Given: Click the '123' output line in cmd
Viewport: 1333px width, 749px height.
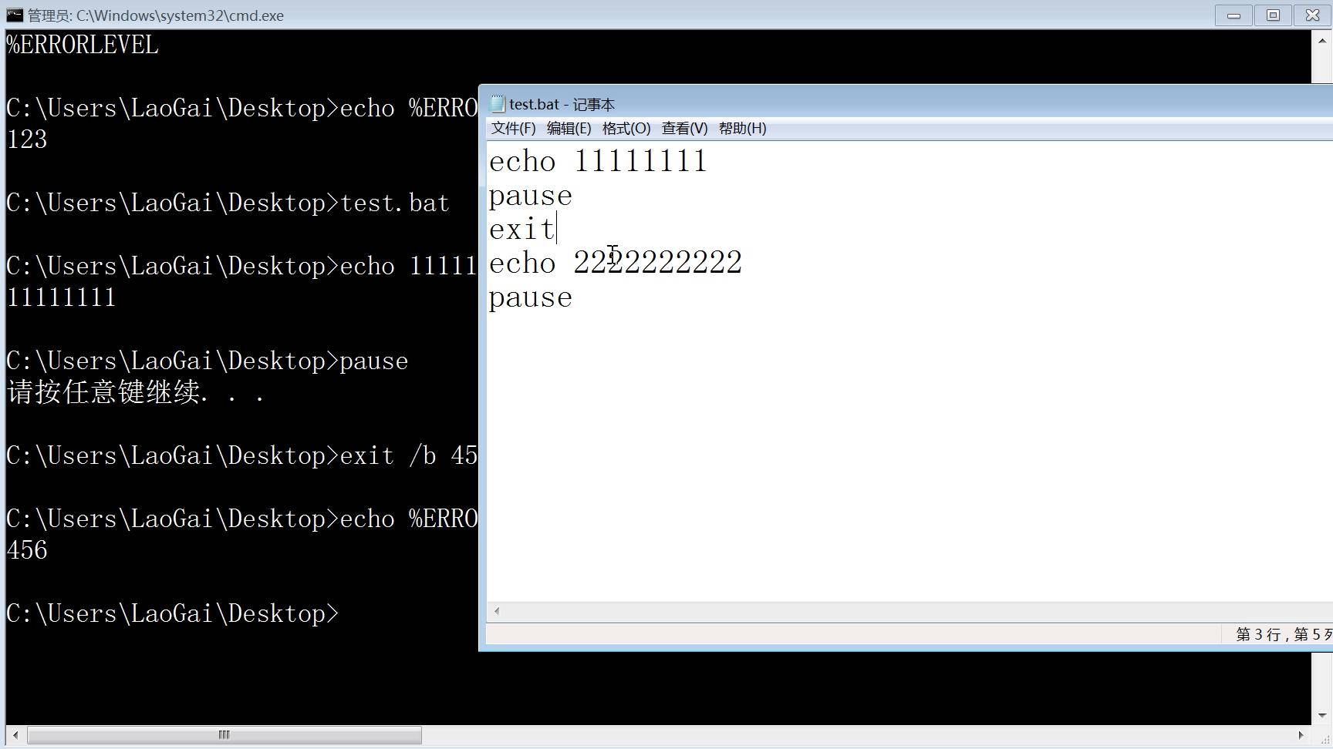Looking at the screenshot, I should coord(27,139).
